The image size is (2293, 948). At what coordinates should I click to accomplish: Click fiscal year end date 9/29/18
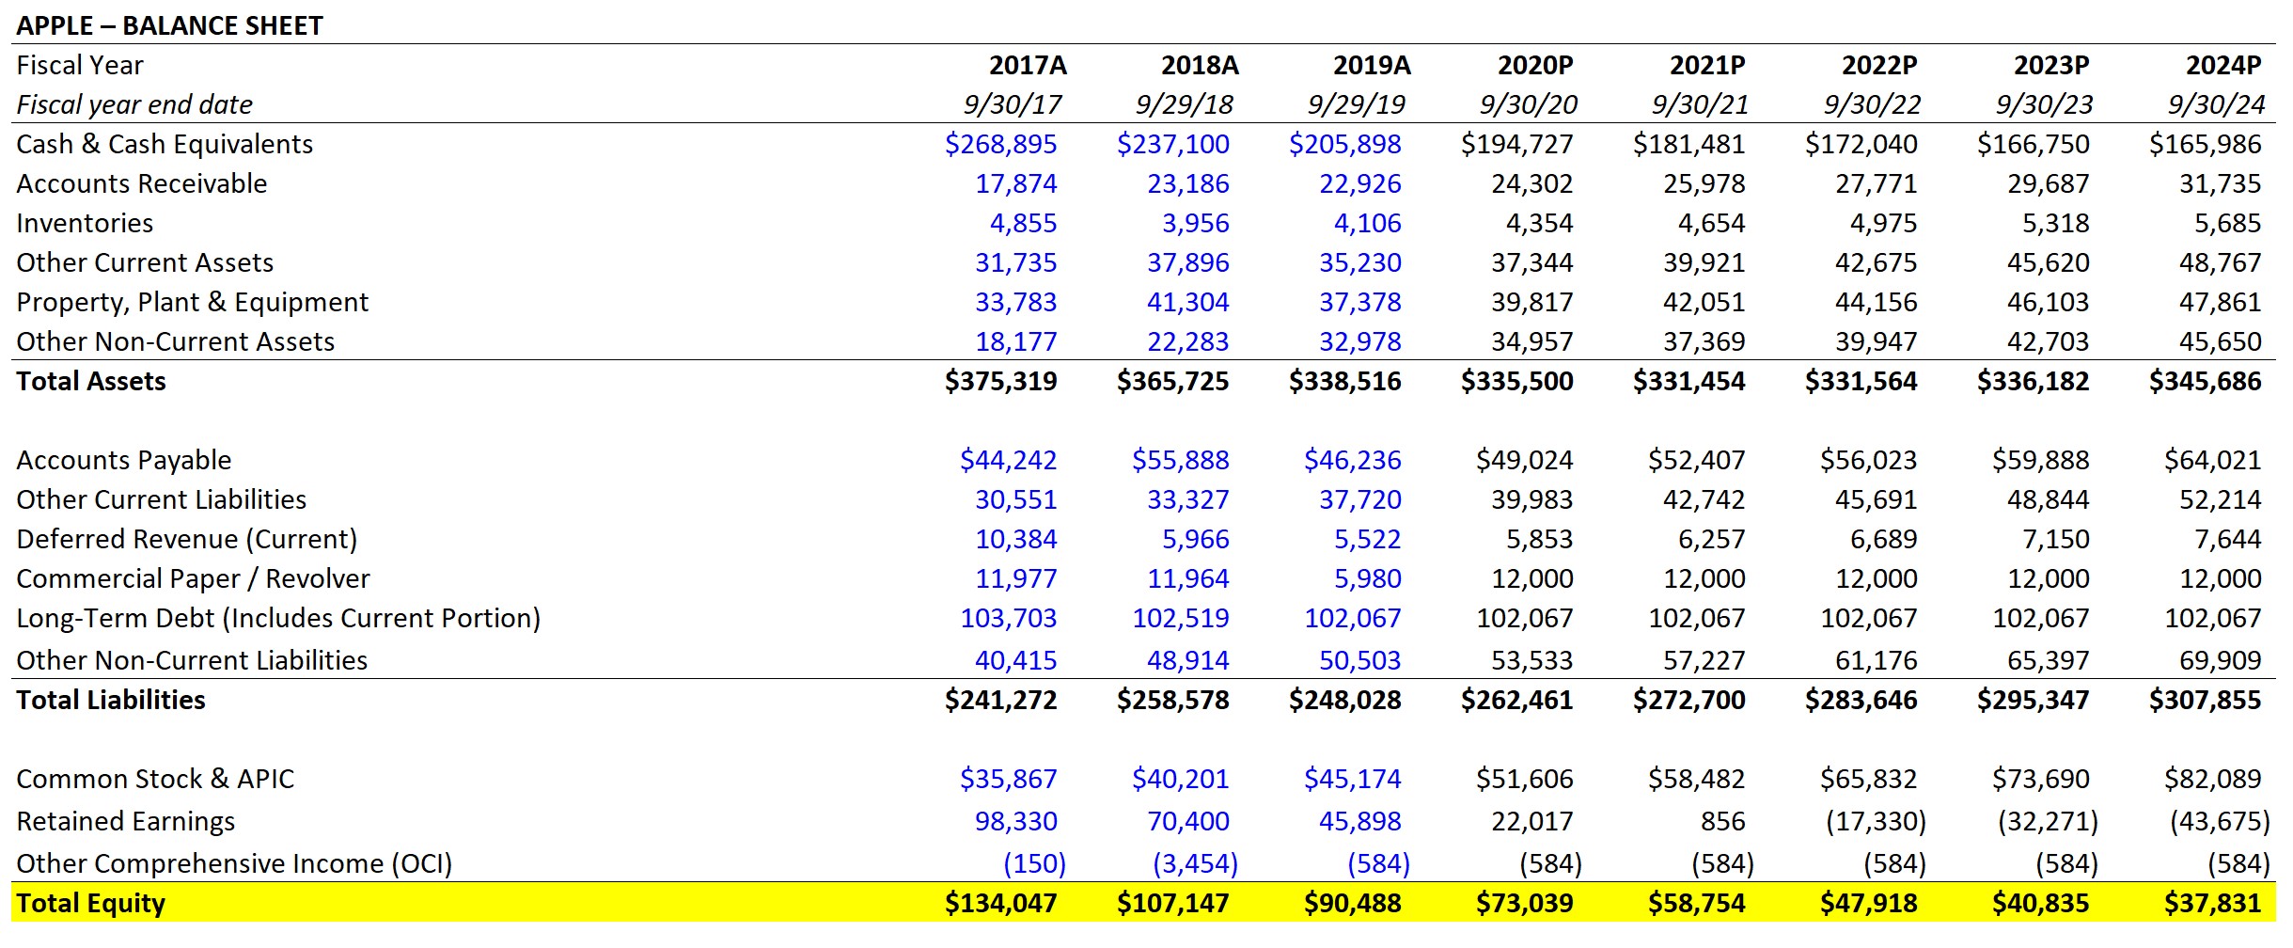coord(1184,104)
